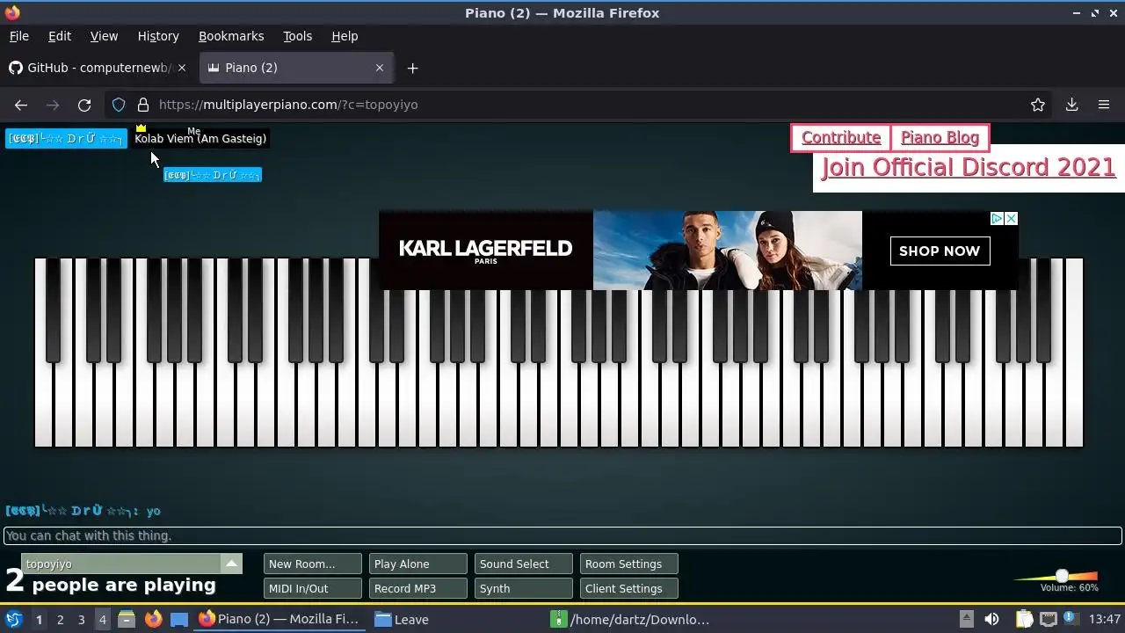1125x633 pixels.
Task: Click the URL address bar
Action: pyautogui.click(x=580, y=105)
